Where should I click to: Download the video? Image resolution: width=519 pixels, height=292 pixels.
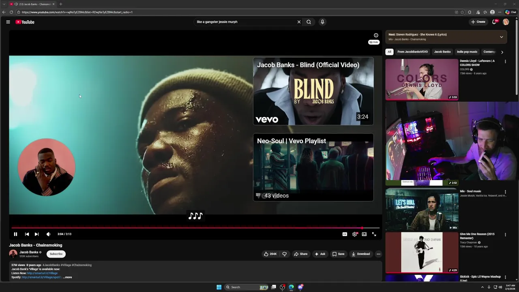click(x=360, y=254)
